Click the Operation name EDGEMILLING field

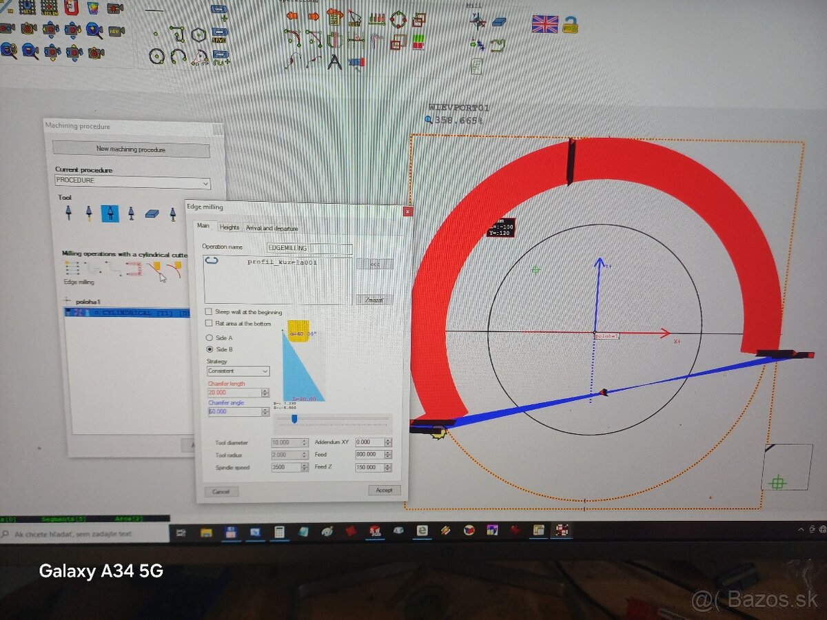coord(309,247)
